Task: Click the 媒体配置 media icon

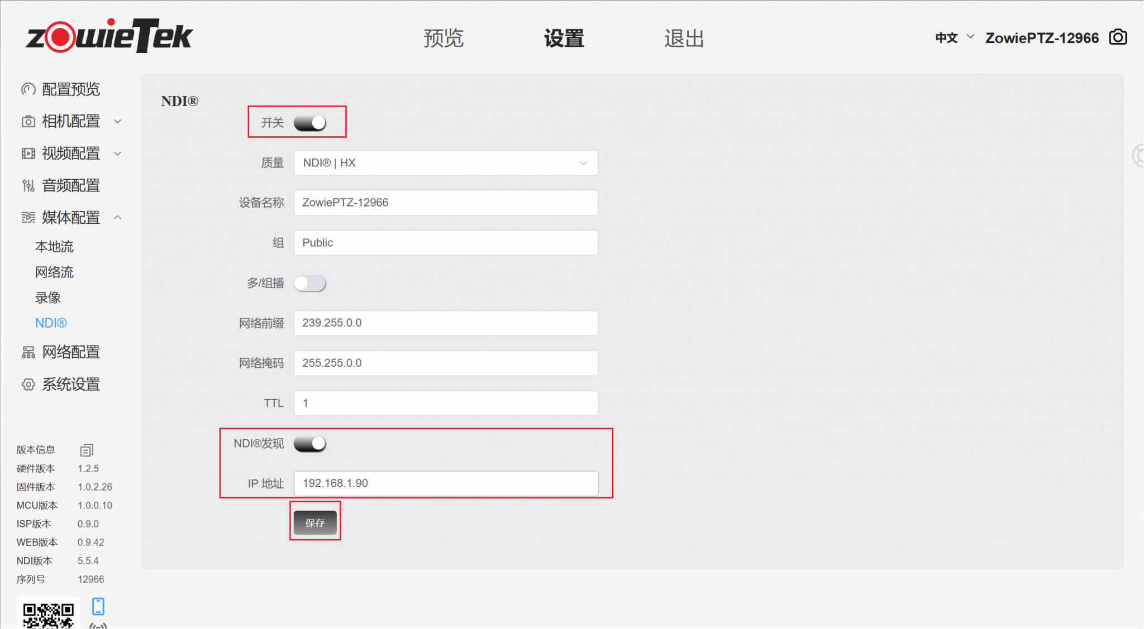Action: [x=28, y=218]
